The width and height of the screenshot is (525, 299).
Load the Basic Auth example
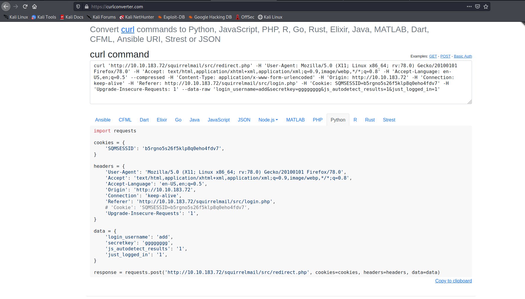pos(463,56)
